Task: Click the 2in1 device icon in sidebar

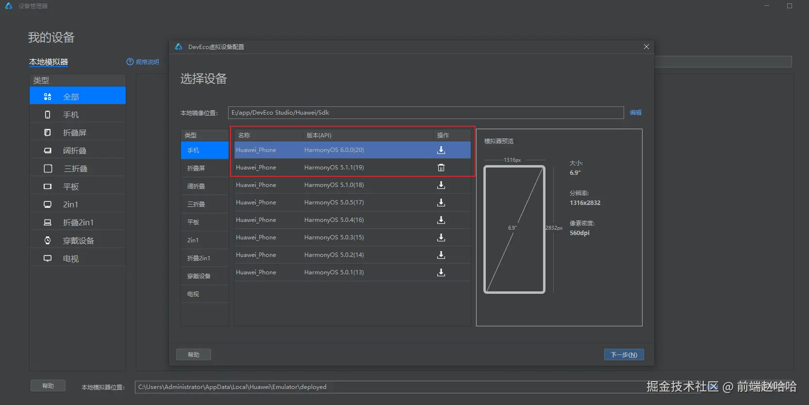Action: pyautogui.click(x=48, y=204)
